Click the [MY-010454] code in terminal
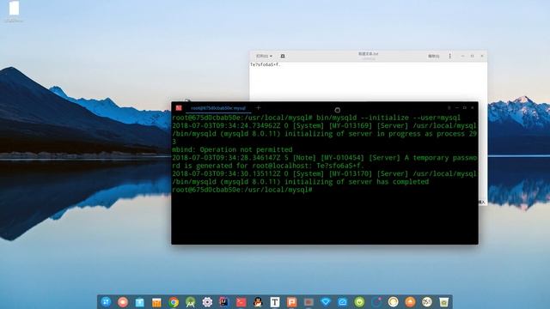Viewport: 550px width, 309px height. 342,158
